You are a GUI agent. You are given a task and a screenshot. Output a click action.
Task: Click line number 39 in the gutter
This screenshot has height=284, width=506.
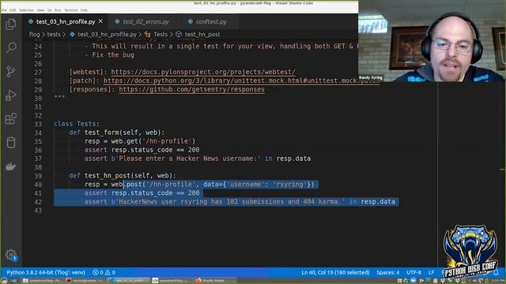tap(38, 176)
